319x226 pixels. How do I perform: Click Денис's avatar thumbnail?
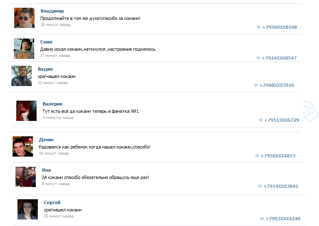[x=23, y=146]
